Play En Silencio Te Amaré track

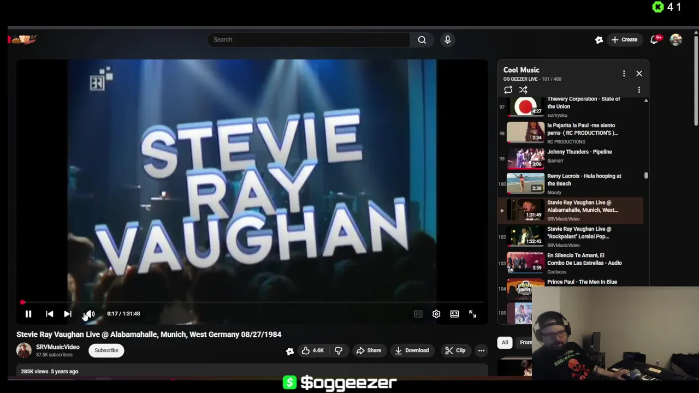pyautogui.click(x=571, y=263)
